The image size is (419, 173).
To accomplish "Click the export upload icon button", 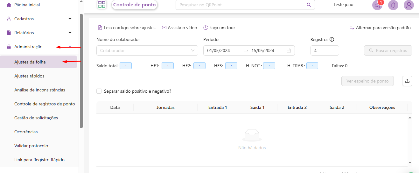I will pyautogui.click(x=407, y=81).
